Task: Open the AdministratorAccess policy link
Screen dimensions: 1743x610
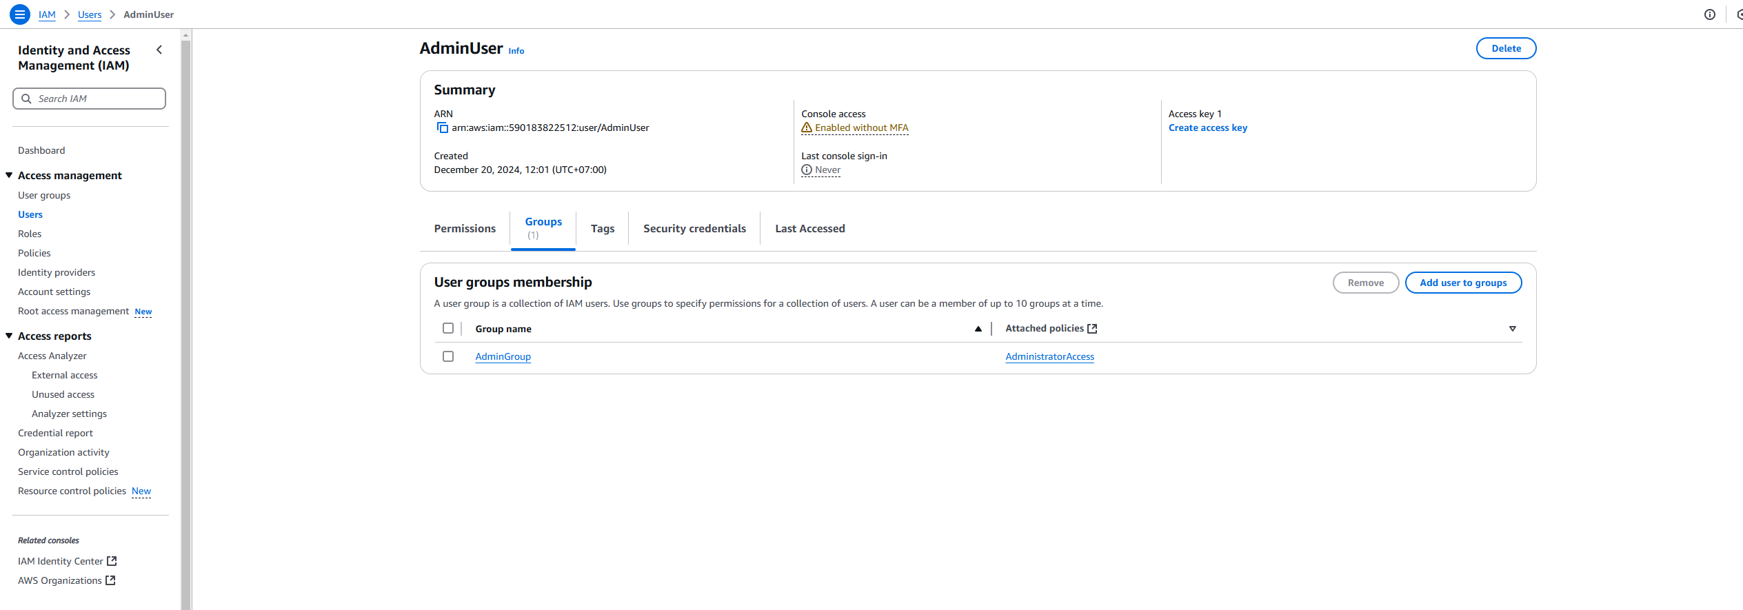Action: [x=1049, y=356]
